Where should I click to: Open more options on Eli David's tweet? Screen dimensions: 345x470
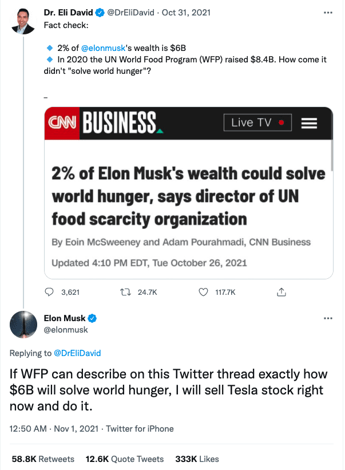(x=328, y=12)
